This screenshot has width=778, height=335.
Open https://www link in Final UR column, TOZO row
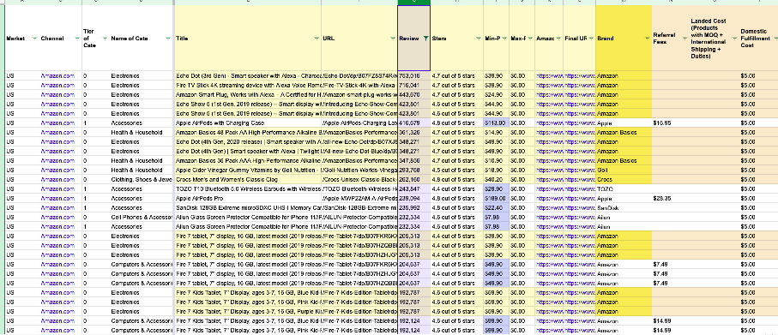click(x=580, y=188)
